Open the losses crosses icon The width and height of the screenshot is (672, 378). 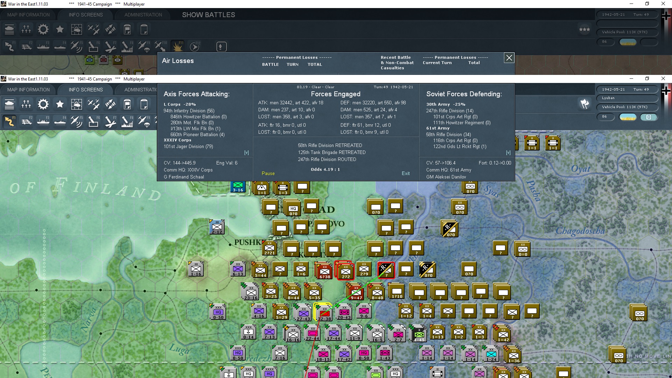[26, 104]
